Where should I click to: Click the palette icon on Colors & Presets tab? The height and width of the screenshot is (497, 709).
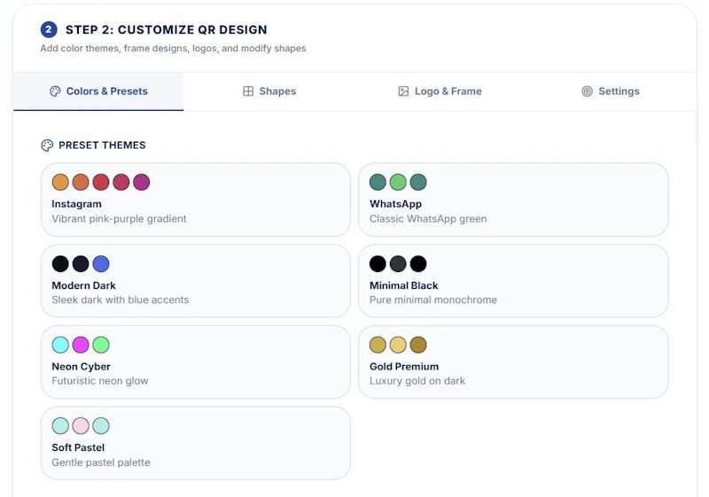(55, 91)
